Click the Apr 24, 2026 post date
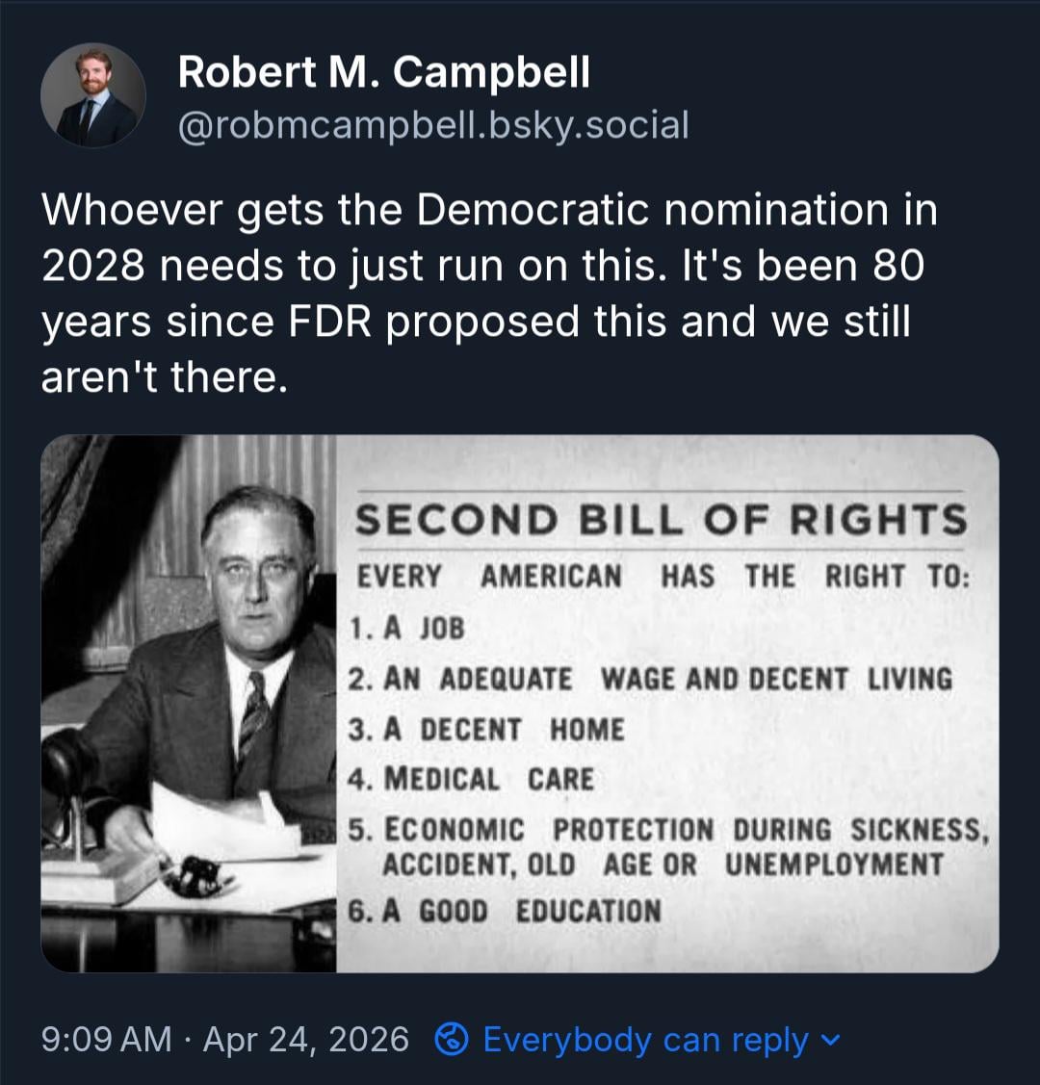 306,1040
